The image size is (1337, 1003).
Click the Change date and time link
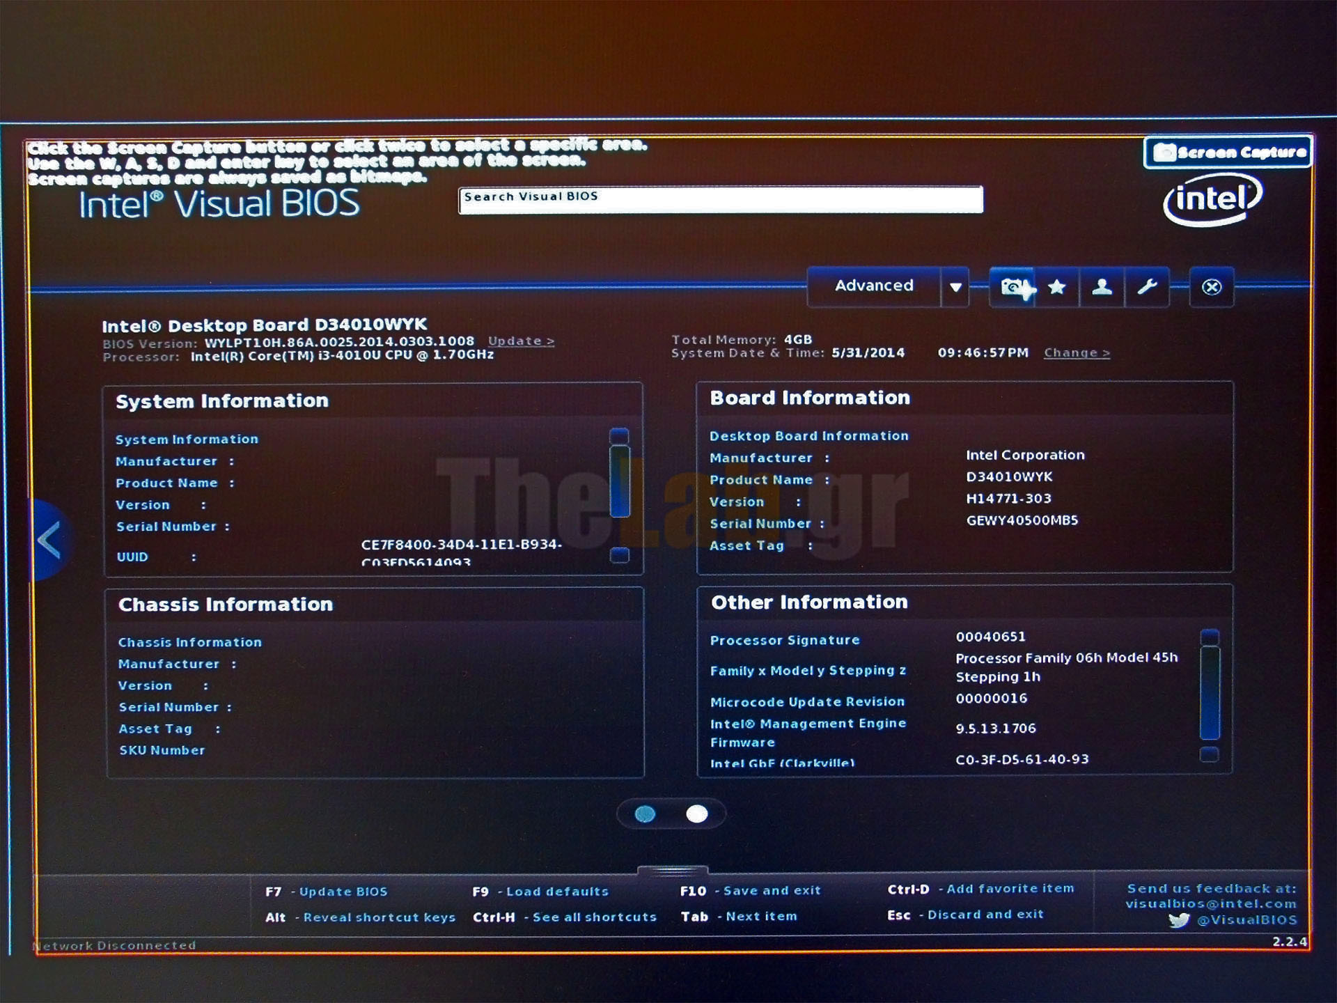(x=1077, y=353)
